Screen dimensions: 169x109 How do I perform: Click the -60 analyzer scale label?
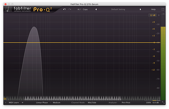[x=158, y=70]
